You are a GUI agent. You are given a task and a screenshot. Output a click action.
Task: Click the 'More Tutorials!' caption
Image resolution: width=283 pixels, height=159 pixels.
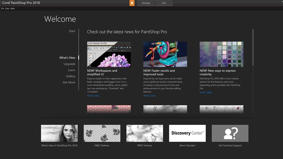[x=187, y=145]
